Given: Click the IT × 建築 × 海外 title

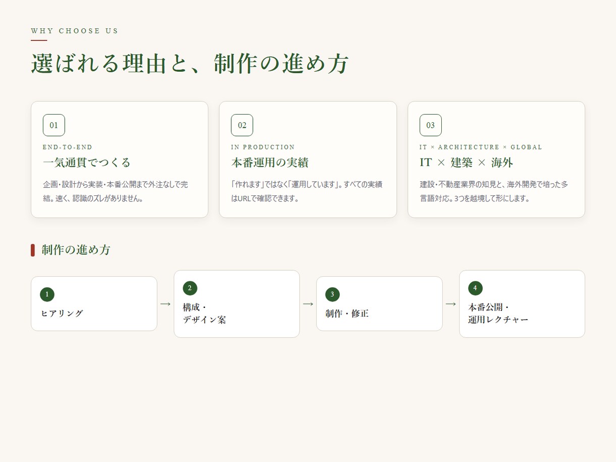Looking at the screenshot, I should point(467,163).
